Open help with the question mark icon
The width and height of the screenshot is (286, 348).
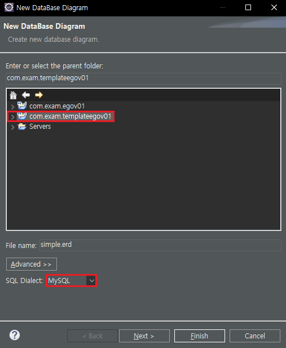tap(15, 335)
